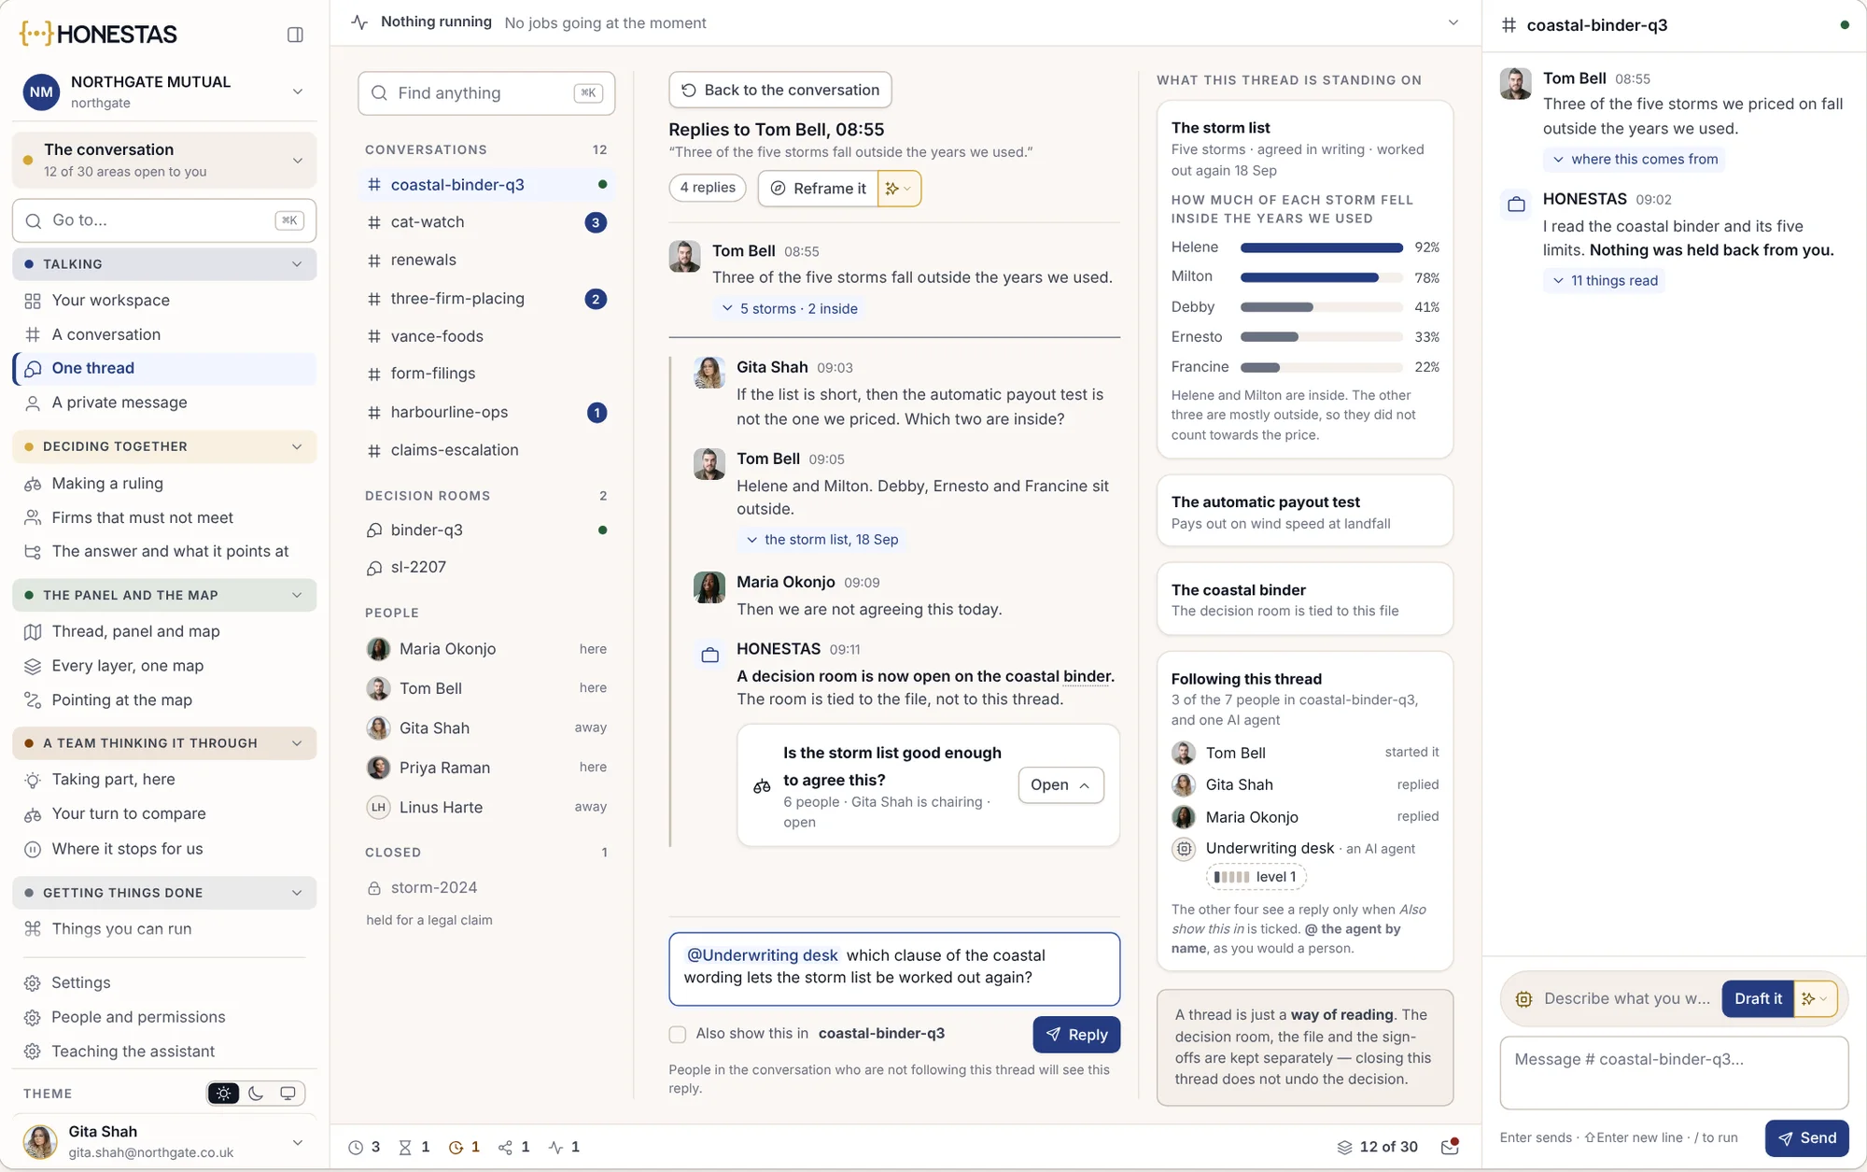Click the pulse counter at status bar end
Viewport: 1867px width, 1172px height.
564,1147
